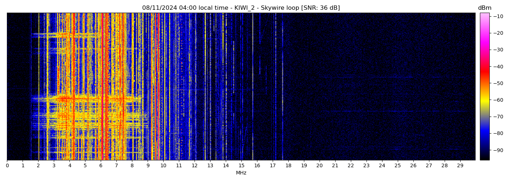
Task: Click the blue signal line near 17.6 MHz
Action: click(x=282, y=87)
